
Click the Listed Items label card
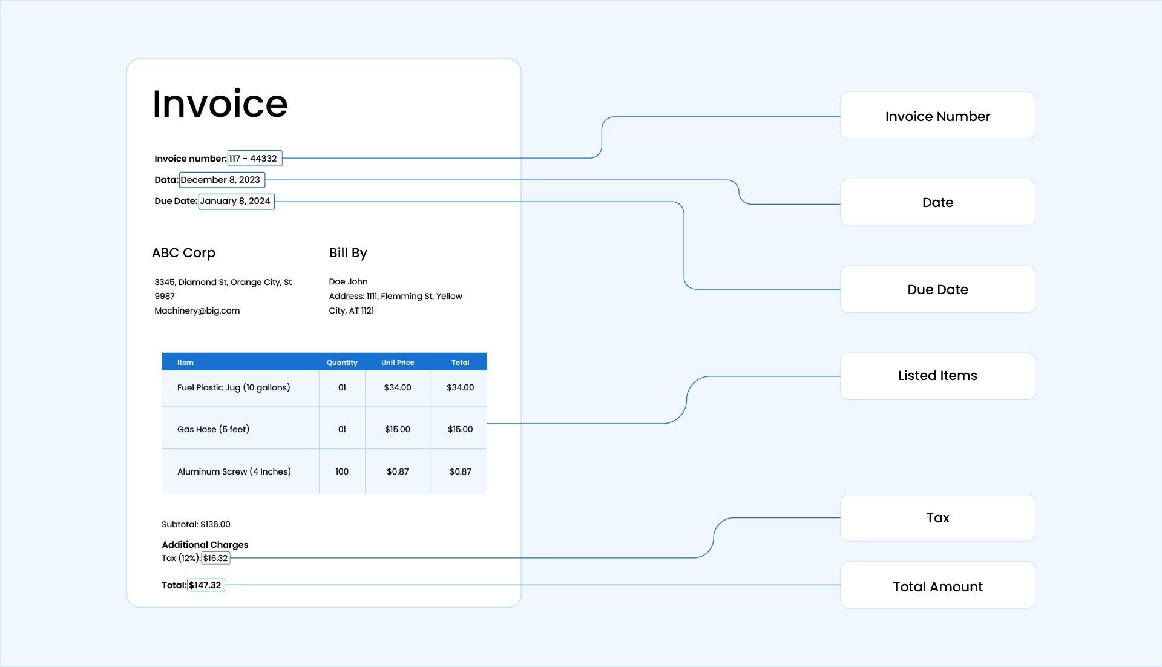[x=937, y=375]
